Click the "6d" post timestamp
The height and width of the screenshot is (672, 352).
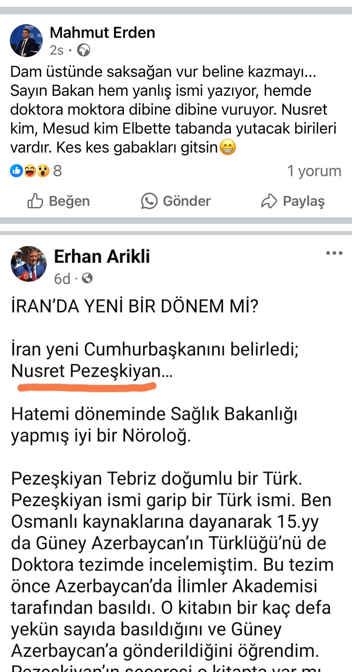pos(62,279)
